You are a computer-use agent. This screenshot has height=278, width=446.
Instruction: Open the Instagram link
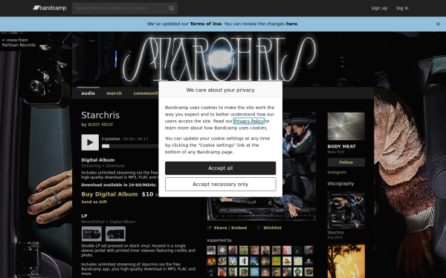click(337, 172)
